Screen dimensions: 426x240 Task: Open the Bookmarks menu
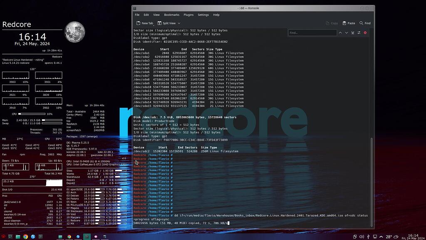click(172, 15)
